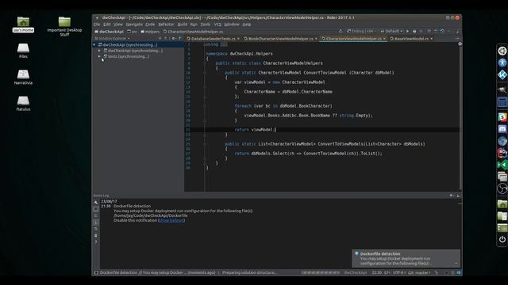Open the Window menu

232,25
